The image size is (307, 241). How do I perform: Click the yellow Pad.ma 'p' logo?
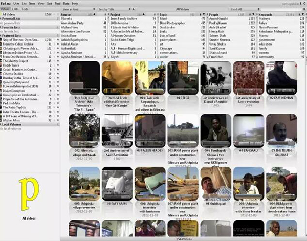pos(29,194)
